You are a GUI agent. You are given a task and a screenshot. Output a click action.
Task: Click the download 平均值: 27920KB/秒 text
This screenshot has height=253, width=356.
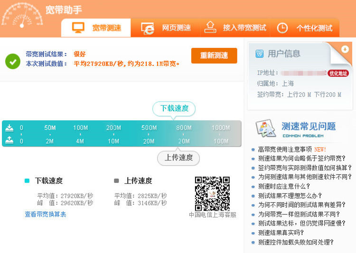coord(65,196)
